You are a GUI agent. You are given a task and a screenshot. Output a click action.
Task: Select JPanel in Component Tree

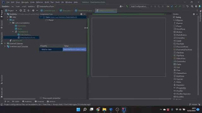(x=50, y=20)
